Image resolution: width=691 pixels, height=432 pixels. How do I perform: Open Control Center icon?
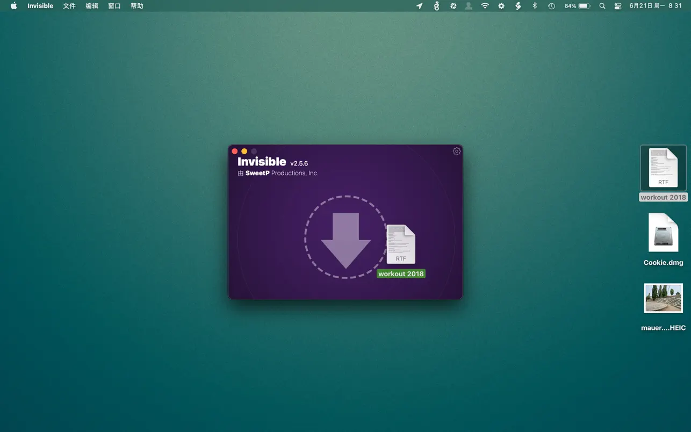point(618,6)
